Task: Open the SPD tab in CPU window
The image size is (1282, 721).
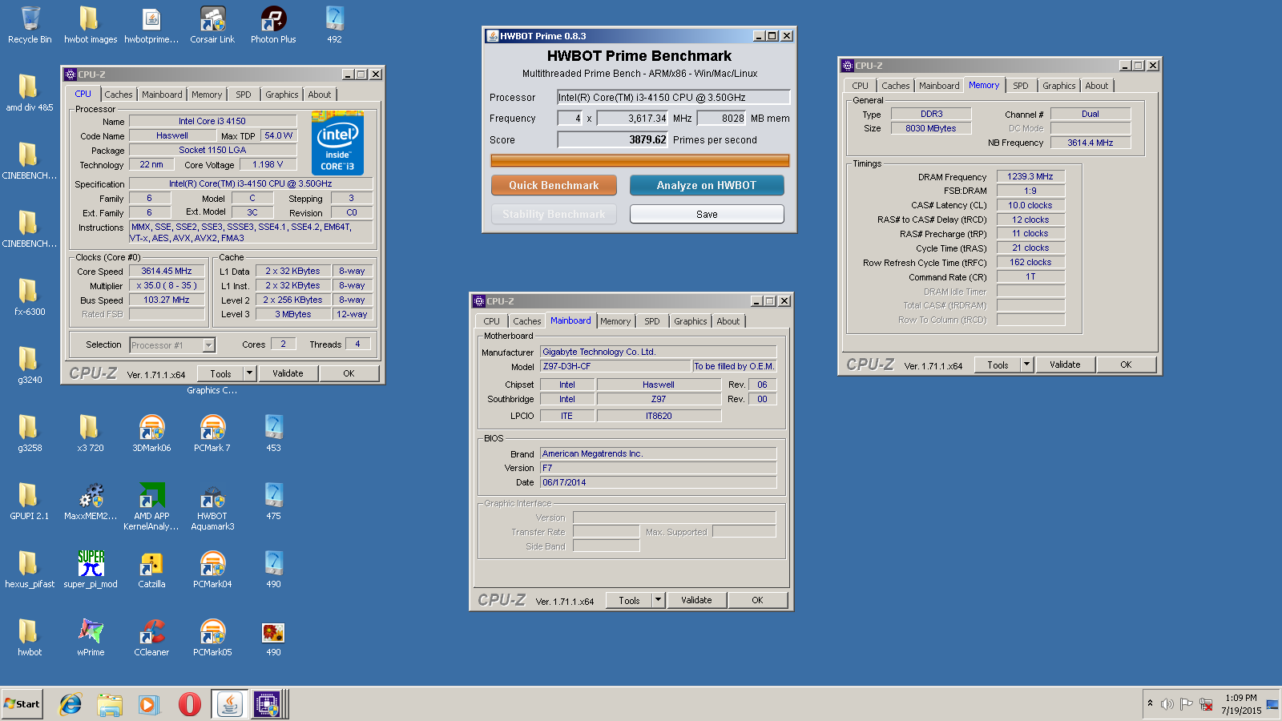Action: point(244,95)
